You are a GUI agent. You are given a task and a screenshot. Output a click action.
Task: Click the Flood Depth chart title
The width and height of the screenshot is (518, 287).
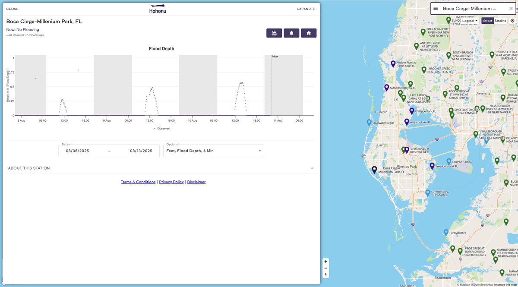tap(161, 49)
